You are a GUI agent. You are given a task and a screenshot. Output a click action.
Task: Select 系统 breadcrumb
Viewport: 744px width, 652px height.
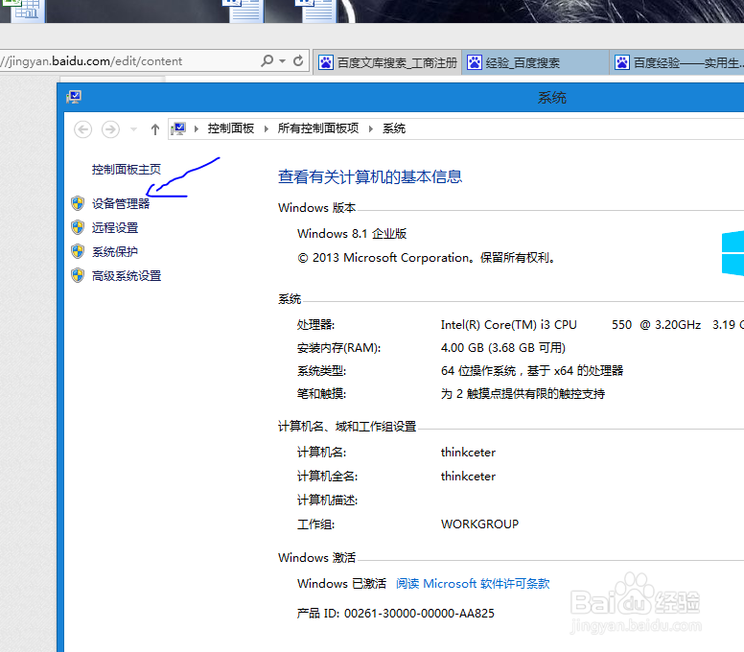tap(394, 128)
